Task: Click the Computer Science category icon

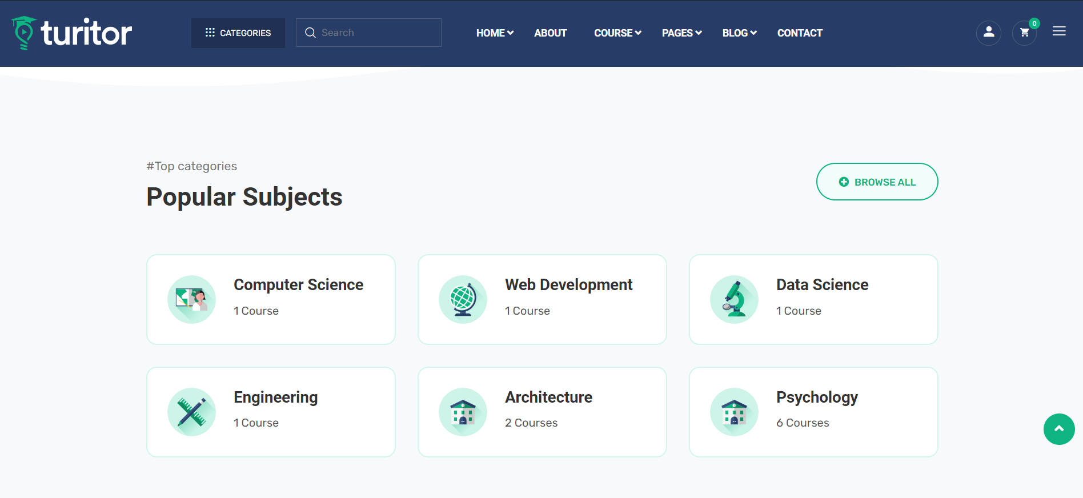Action: [x=191, y=299]
